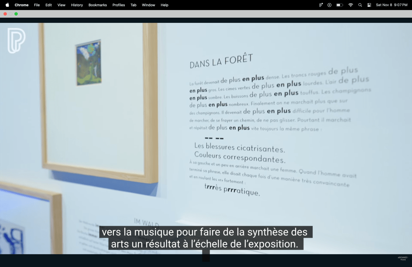Open the Chrome application menu
The image size is (412, 267).
22,5
